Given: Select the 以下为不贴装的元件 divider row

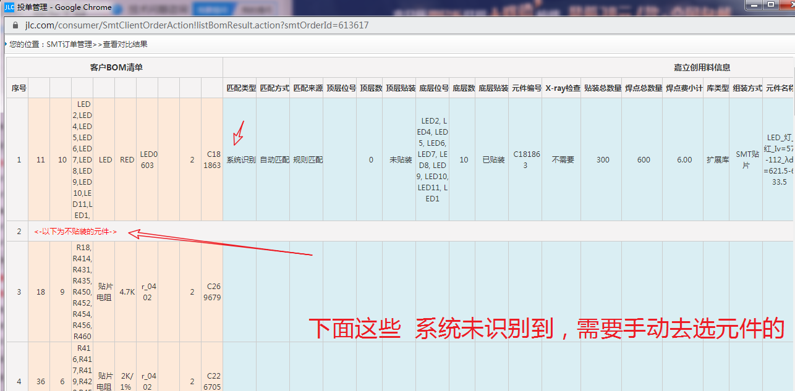Looking at the screenshot, I should click(x=75, y=232).
